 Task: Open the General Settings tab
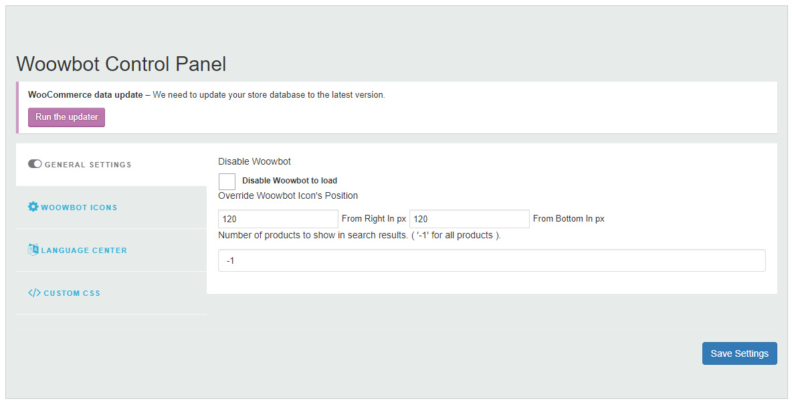click(88, 165)
